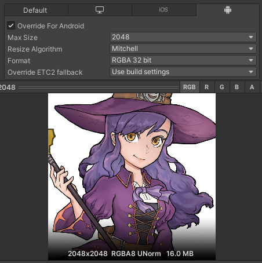Switch to the Default platform tab

pyautogui.click(x=36, y=10)
